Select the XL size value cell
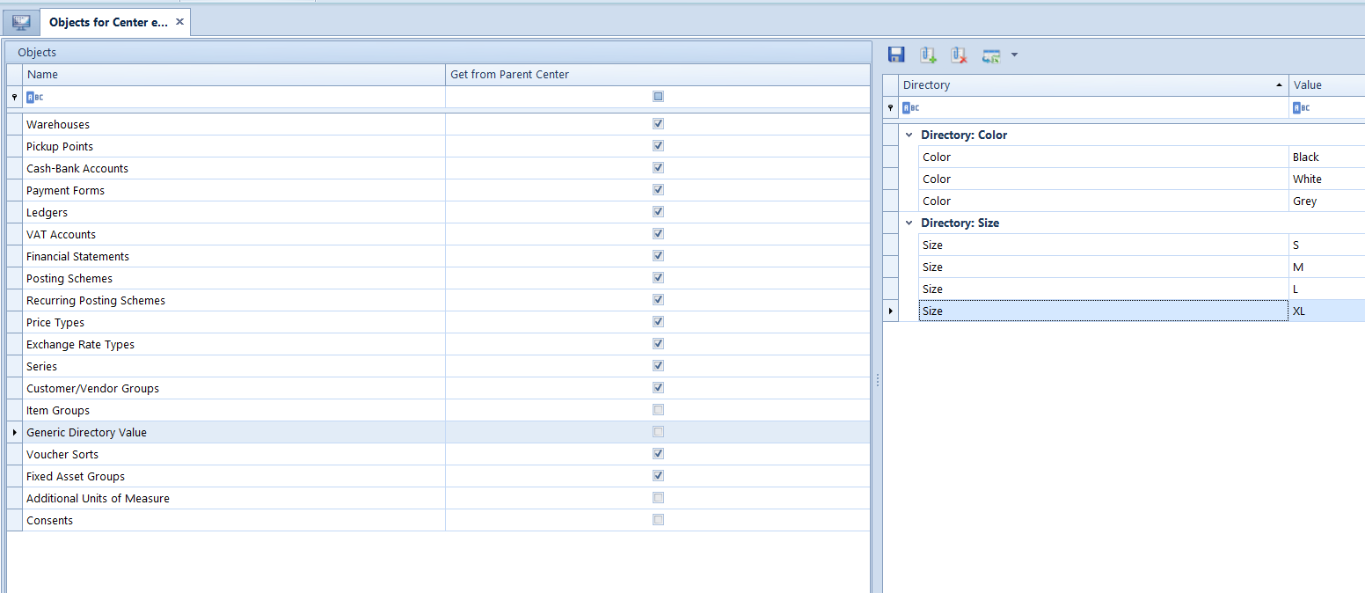The width and height of the screenshot is (1365, 593). (1327, 311)
